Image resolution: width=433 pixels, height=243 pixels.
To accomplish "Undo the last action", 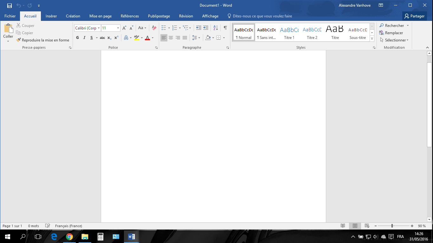I will pyautogui.click(x=18, y=5).
